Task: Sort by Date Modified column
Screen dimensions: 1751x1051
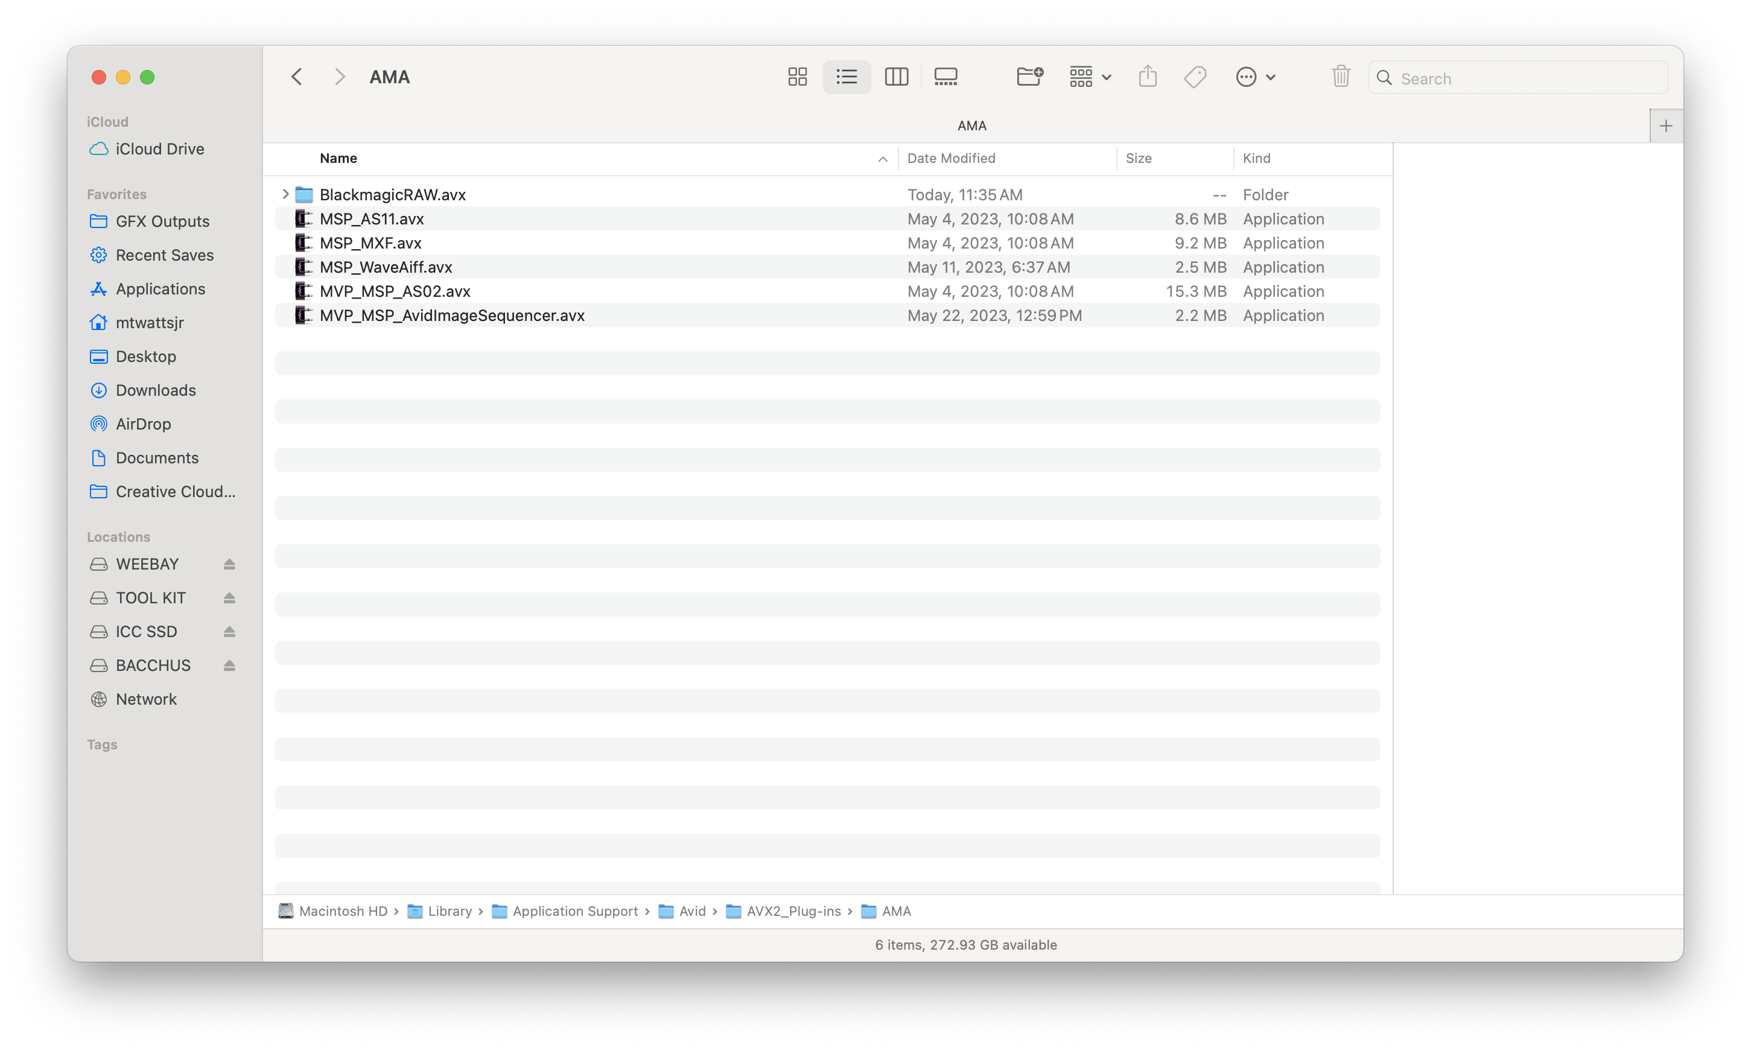Action: (x=951, y=158)
